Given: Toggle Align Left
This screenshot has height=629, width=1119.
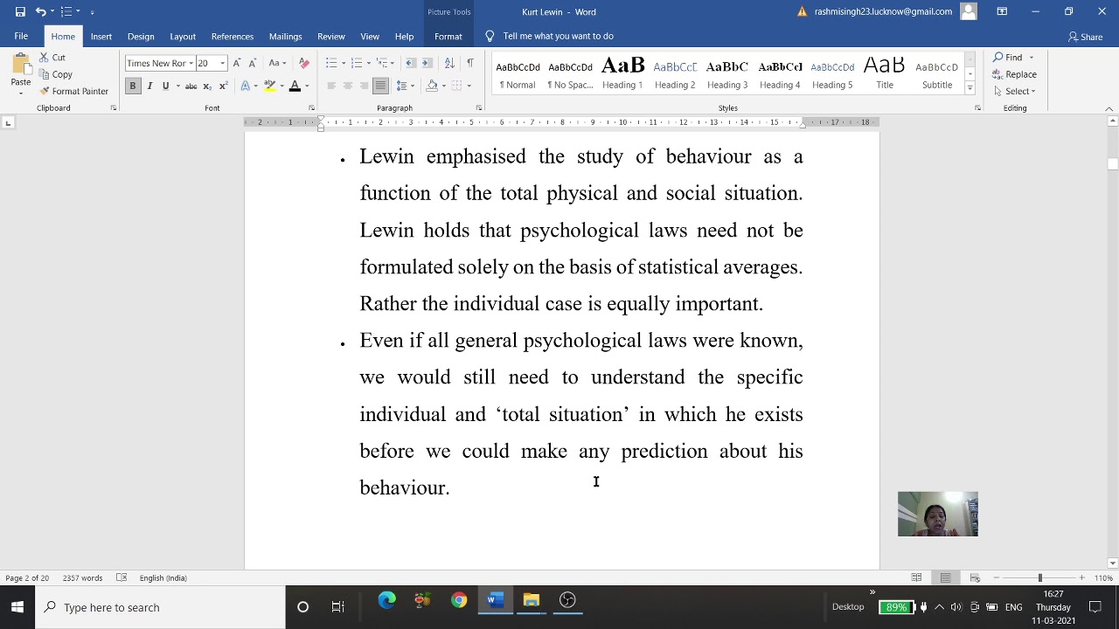Looking at the screenshot, I should [x=331, y=86].
